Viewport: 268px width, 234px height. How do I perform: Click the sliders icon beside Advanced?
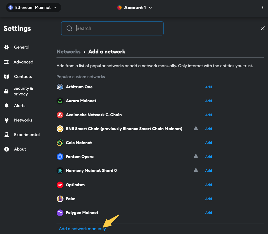click(x=6, y=62)
